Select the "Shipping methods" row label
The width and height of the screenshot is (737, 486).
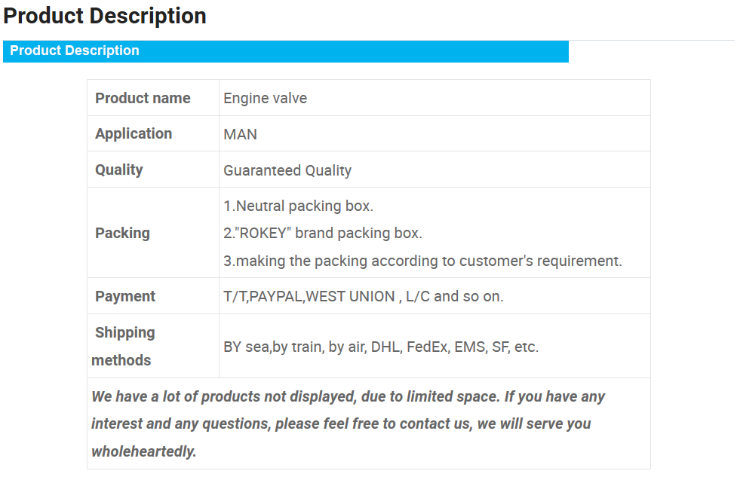pyautogui.click(x=123, y=346)
